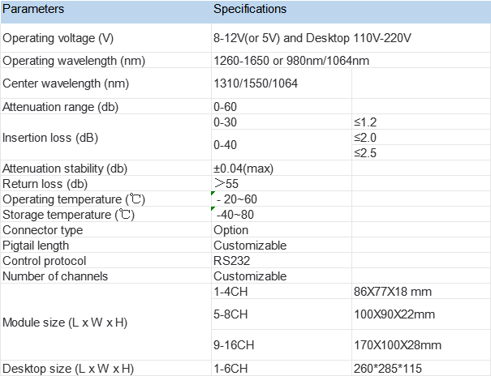The width and height of the screenshot is (491, 376).
Task: Select the Parameters header cell
Action: [104, 10]
